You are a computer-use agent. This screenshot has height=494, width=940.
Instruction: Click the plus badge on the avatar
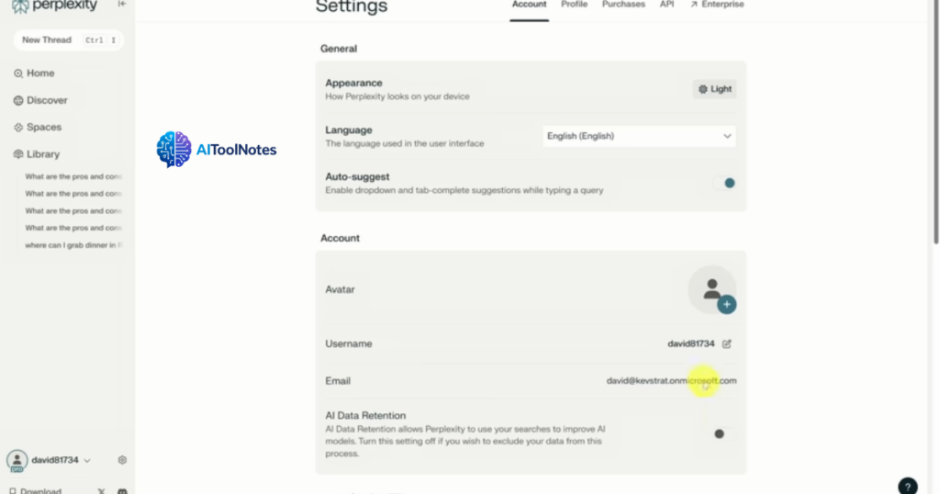[727, 304]
